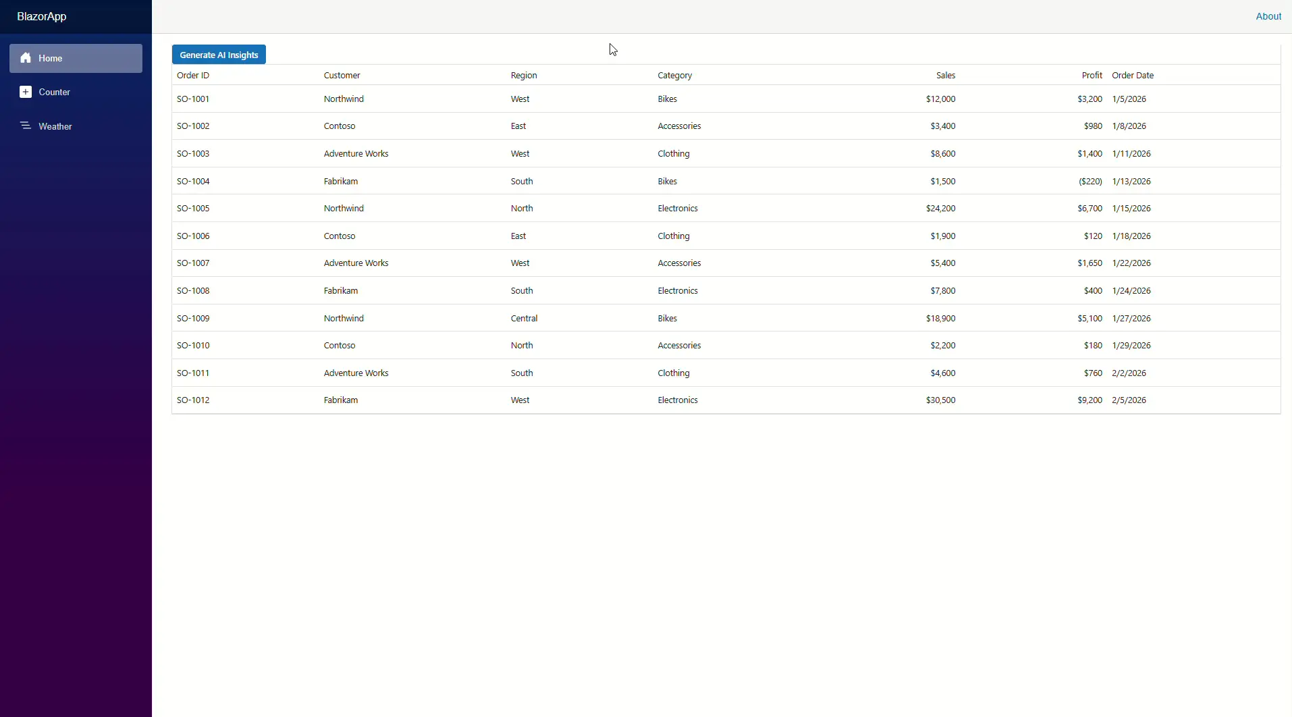
Task: Click Contoso customer in row SO-1002
Action: tap(340, 126)
